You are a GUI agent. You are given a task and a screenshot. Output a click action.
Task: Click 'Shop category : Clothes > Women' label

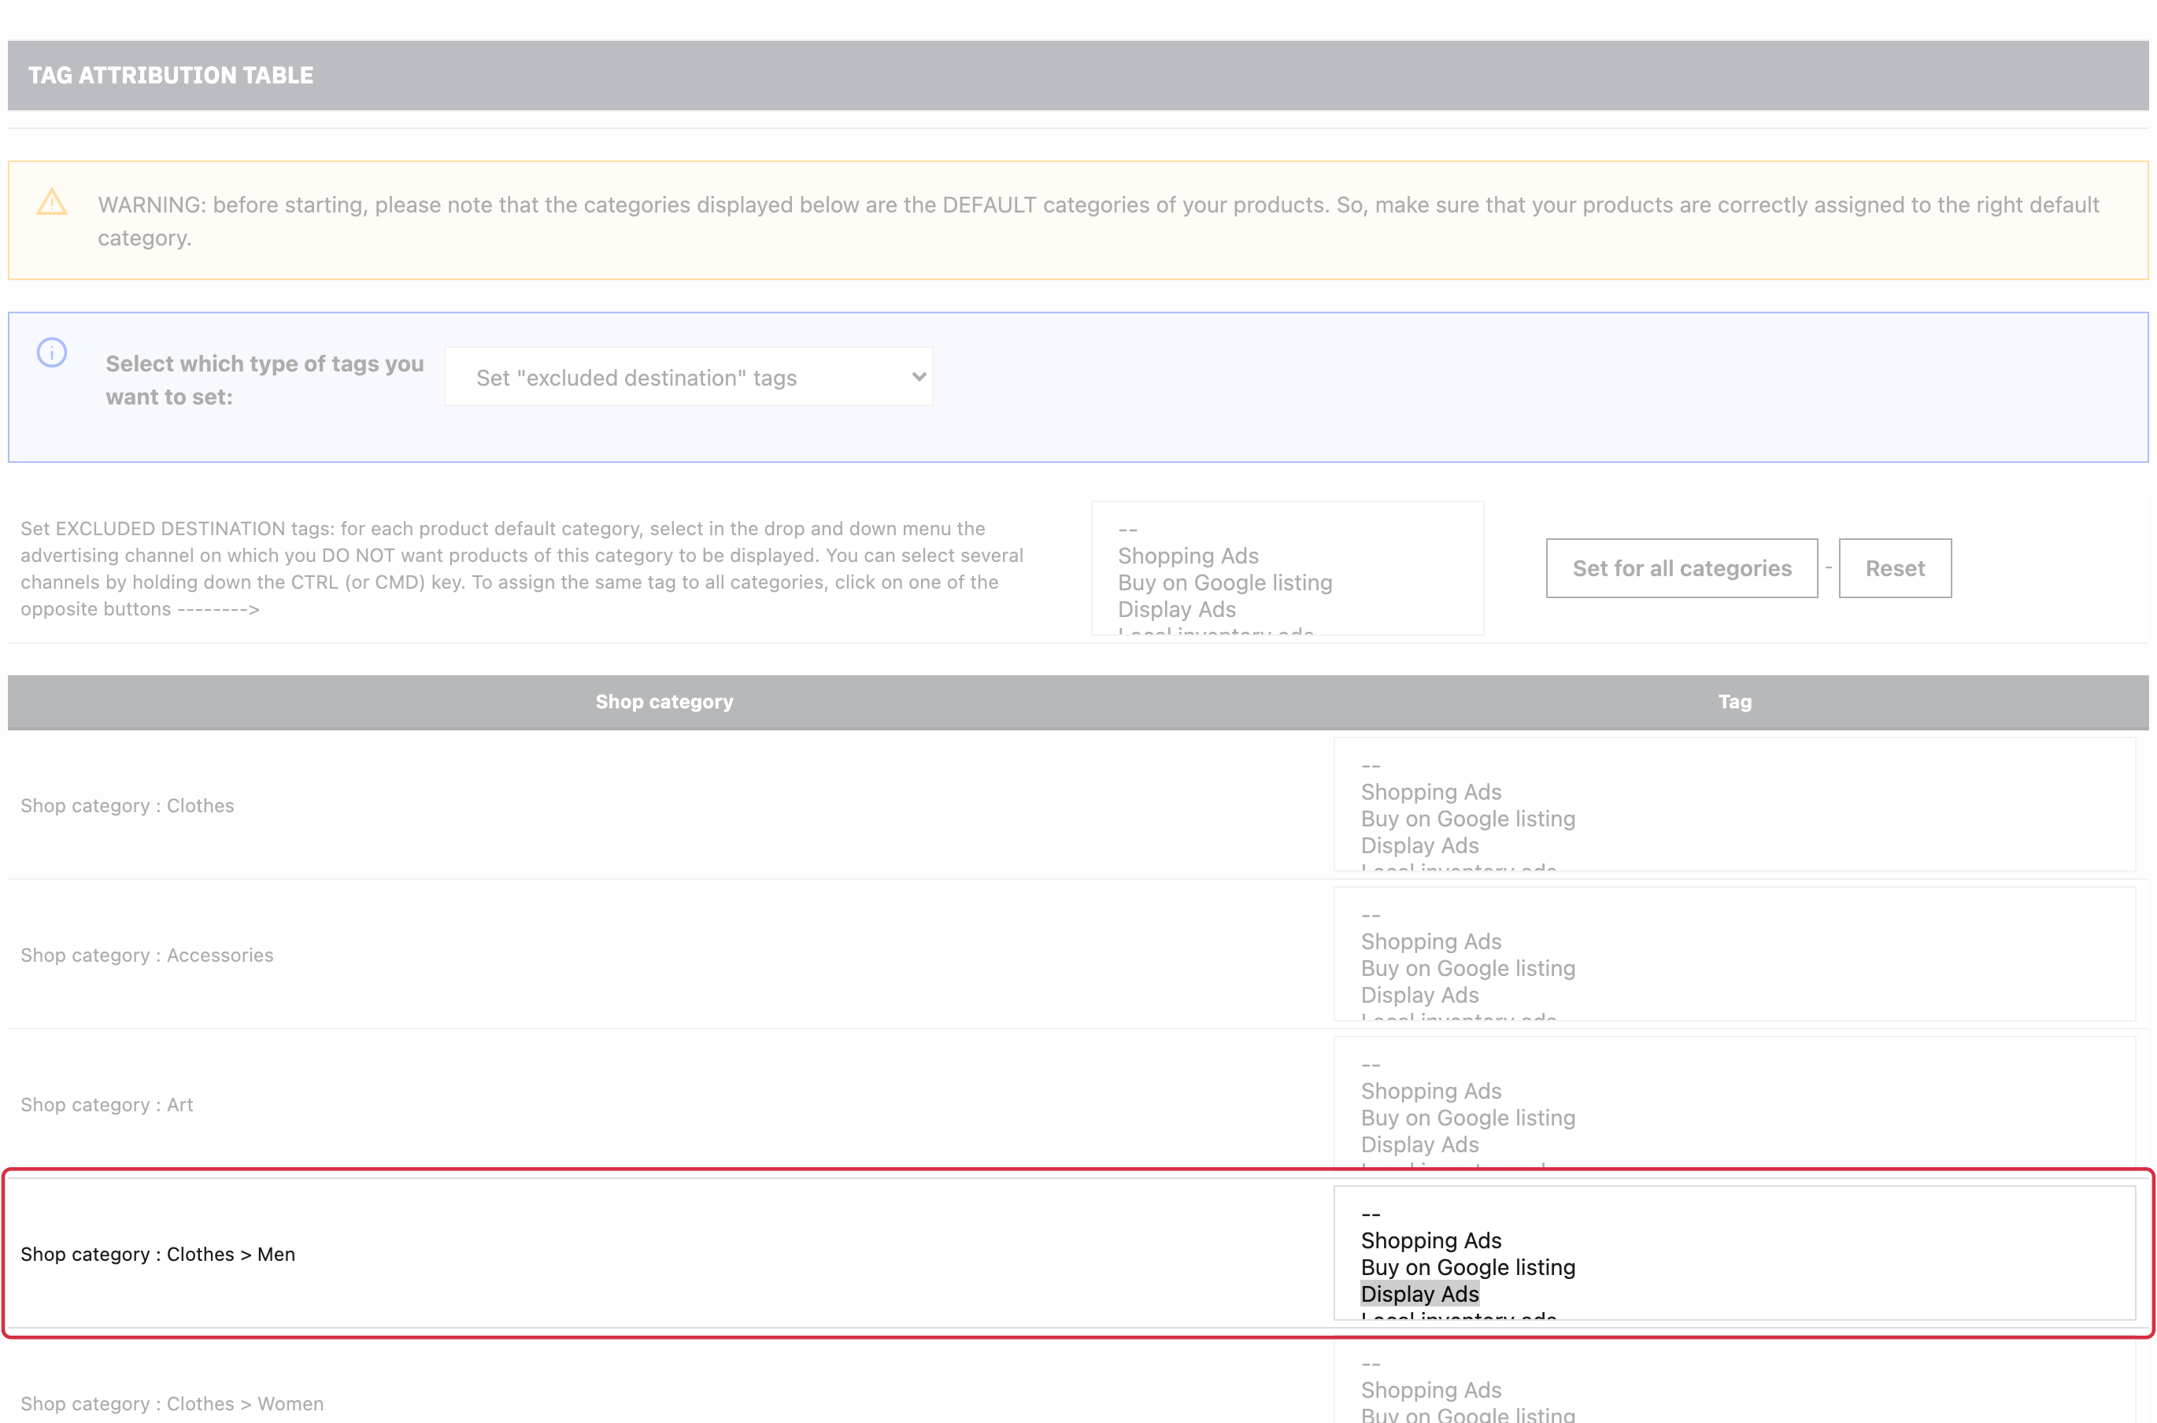point(172,1404)
